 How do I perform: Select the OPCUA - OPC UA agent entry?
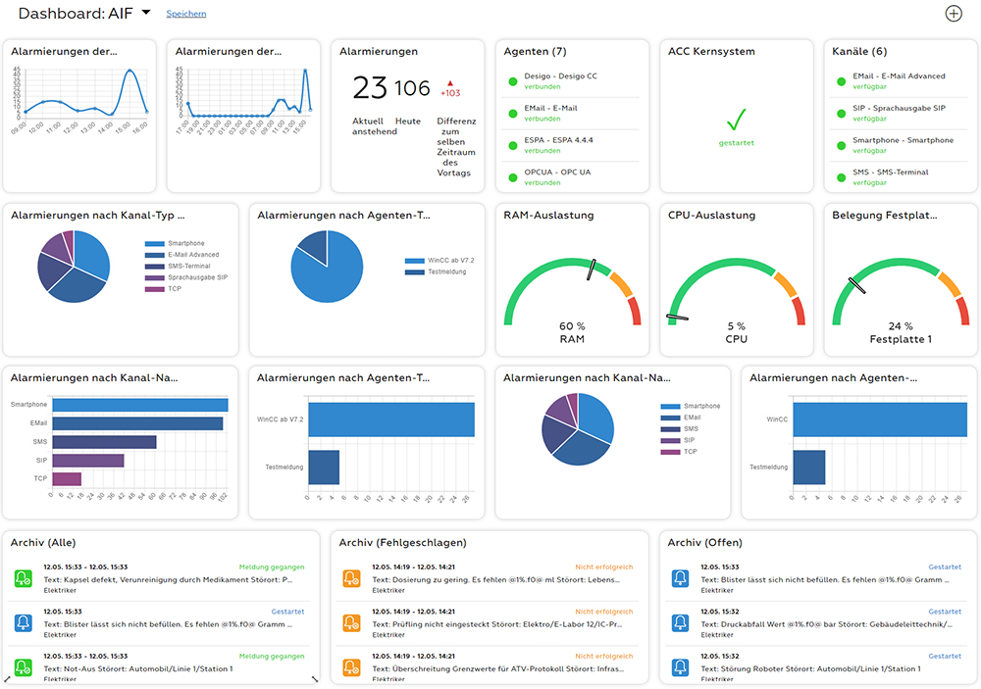click(x=569, y=177)
